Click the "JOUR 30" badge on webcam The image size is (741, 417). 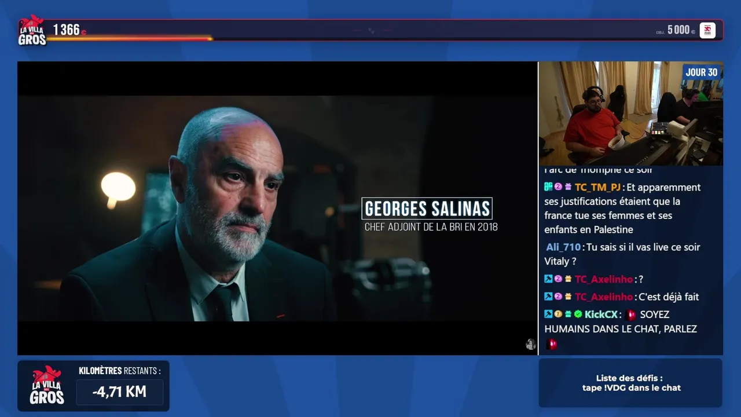[701, 72]
